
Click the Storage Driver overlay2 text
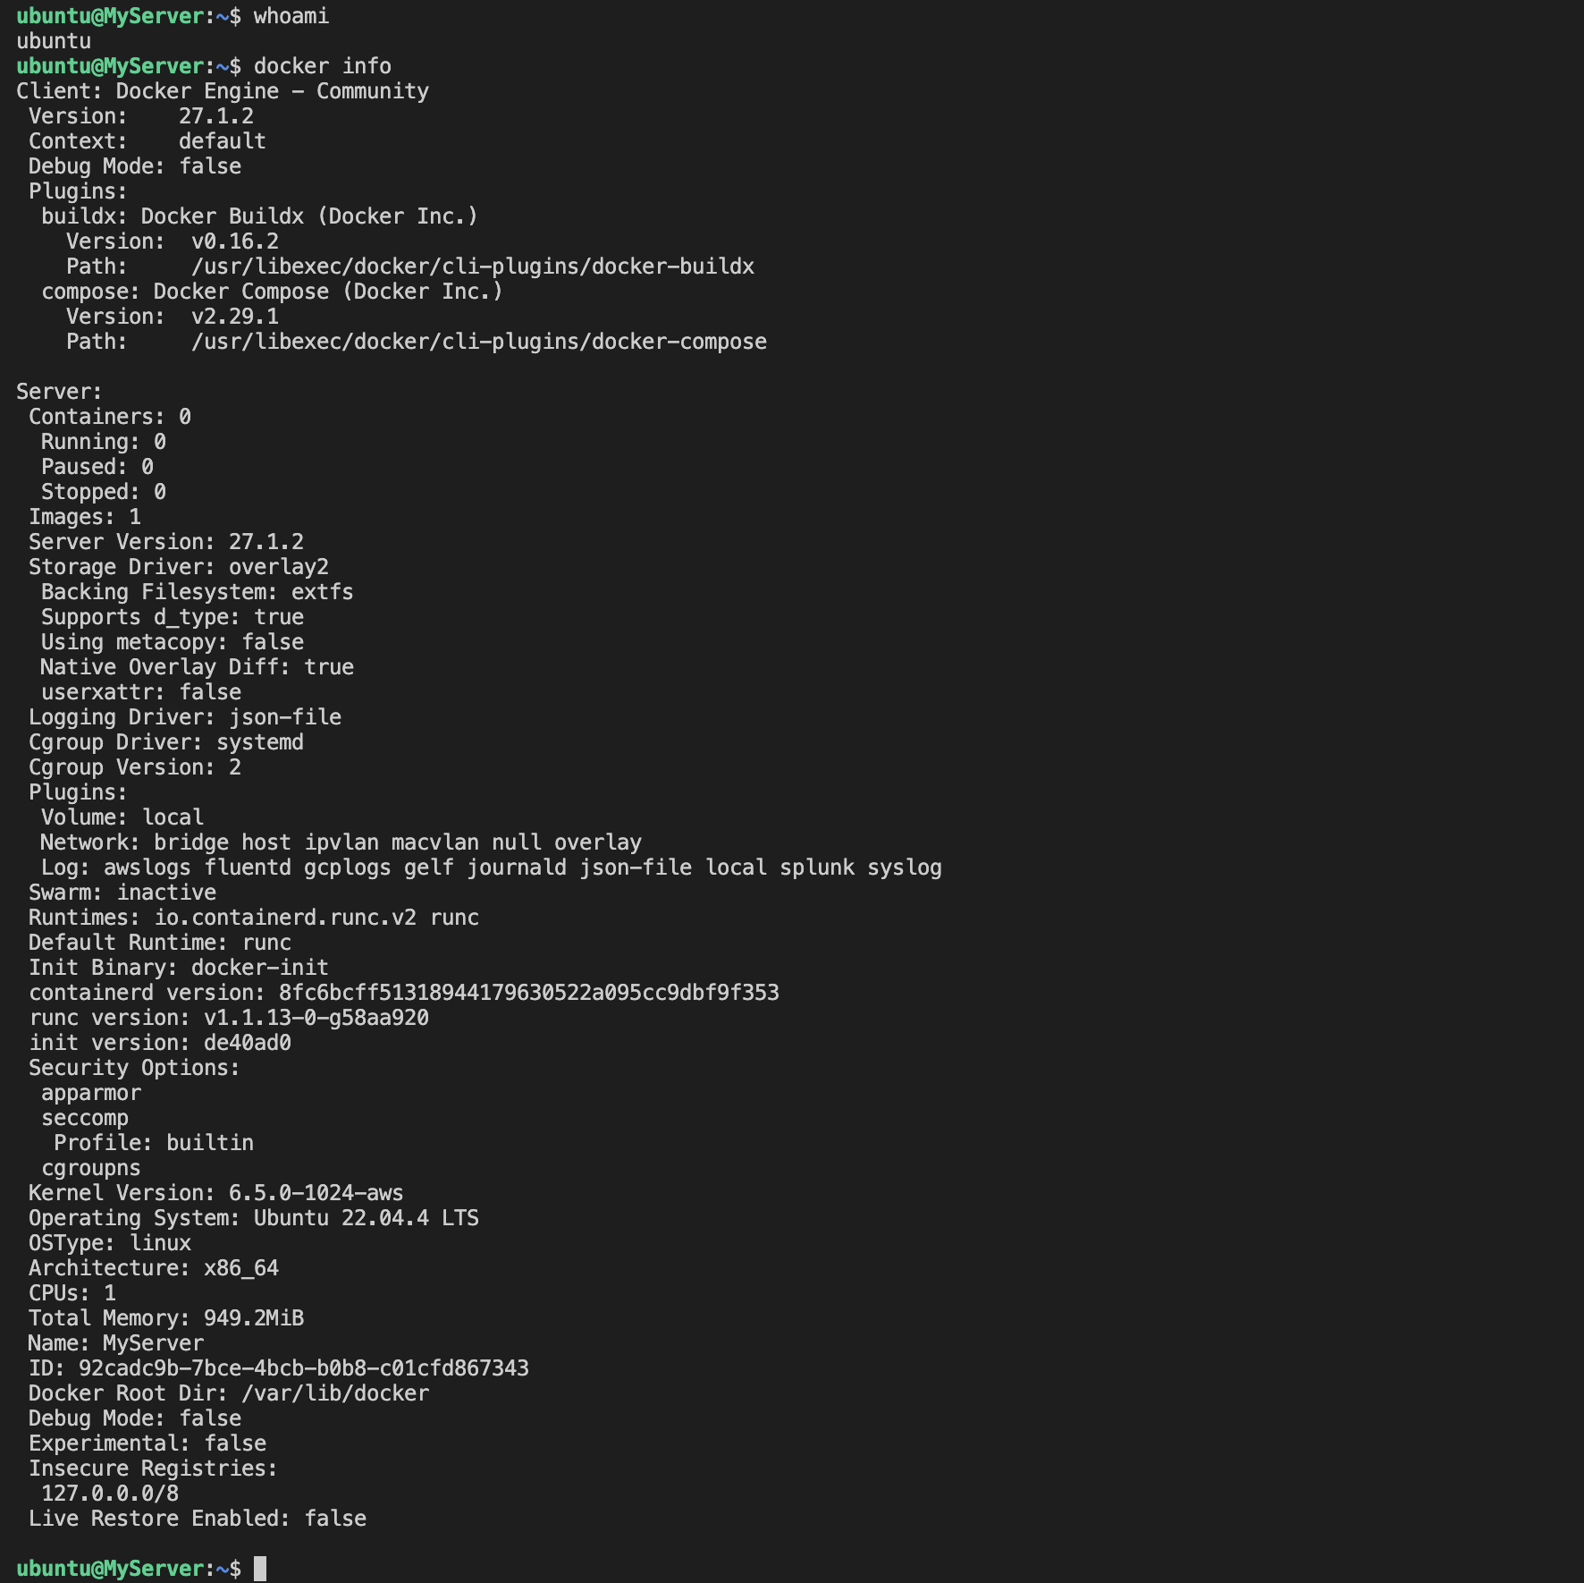coord(179,567)
